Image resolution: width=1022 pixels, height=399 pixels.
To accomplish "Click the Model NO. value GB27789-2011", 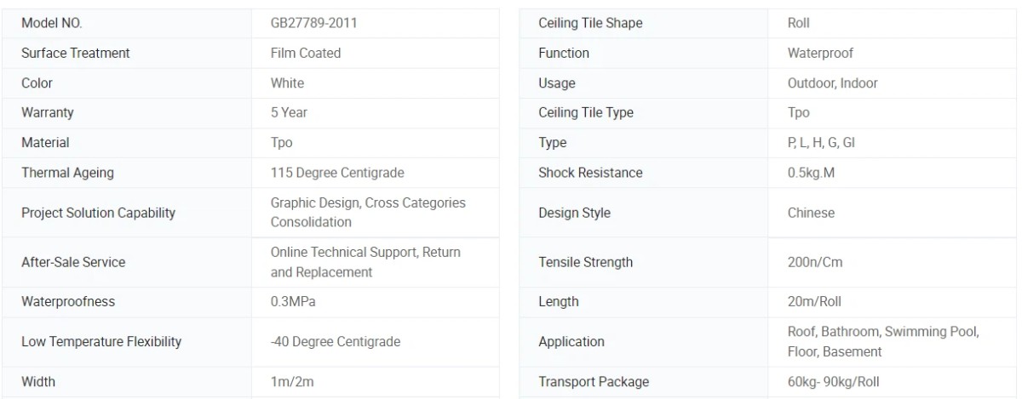I will coord(313,23).
